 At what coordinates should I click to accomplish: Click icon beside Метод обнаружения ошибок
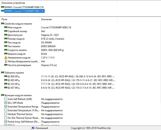(x=6, y=61)
